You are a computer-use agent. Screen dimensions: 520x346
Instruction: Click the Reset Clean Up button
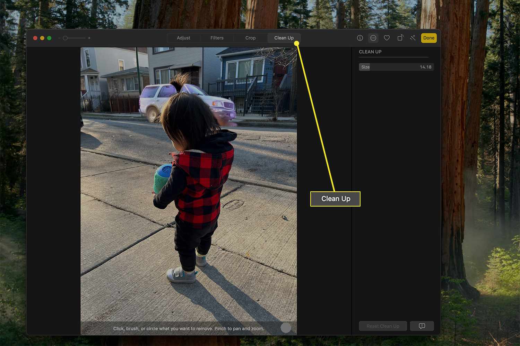(383, 326)
